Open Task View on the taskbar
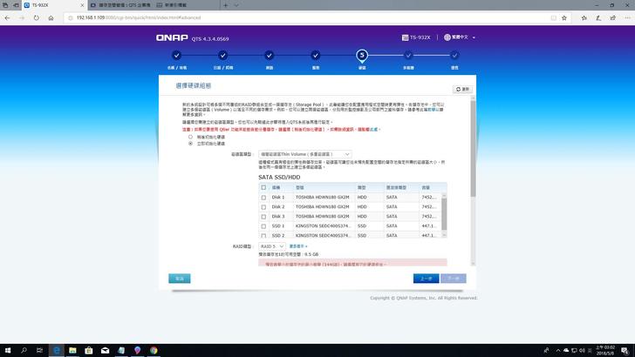The image size is (635, 357). [x=40, y=350]
